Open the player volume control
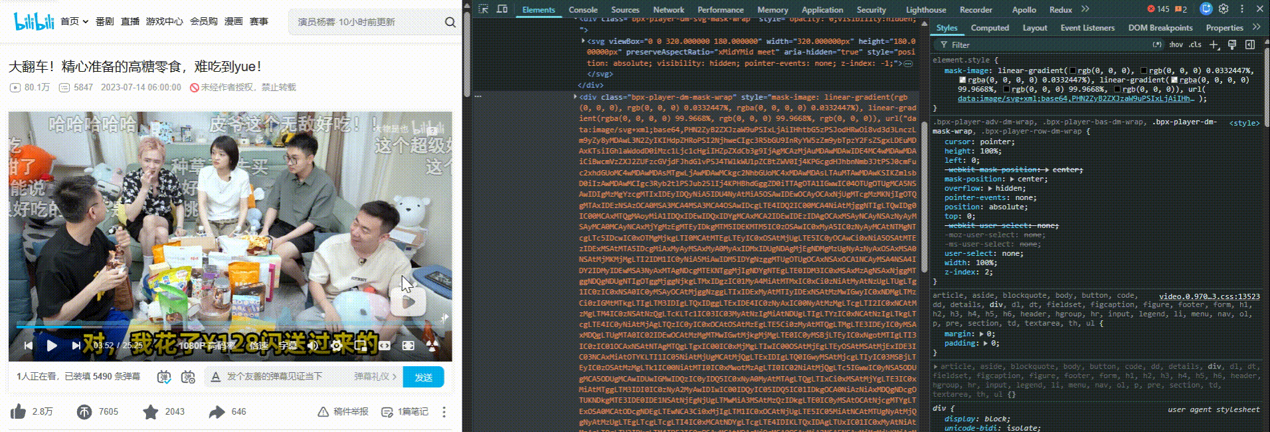The height and width of the screenshot is (432, 1270). (313, 346)
